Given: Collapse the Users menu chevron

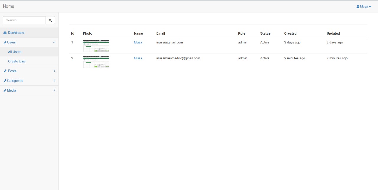Looking at the screenshot, I should tap(54, 42).
